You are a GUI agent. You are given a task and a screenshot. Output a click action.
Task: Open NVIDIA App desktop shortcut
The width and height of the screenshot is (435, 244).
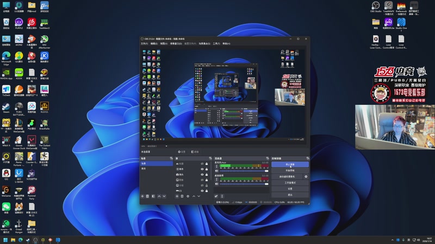pos(6,74)
